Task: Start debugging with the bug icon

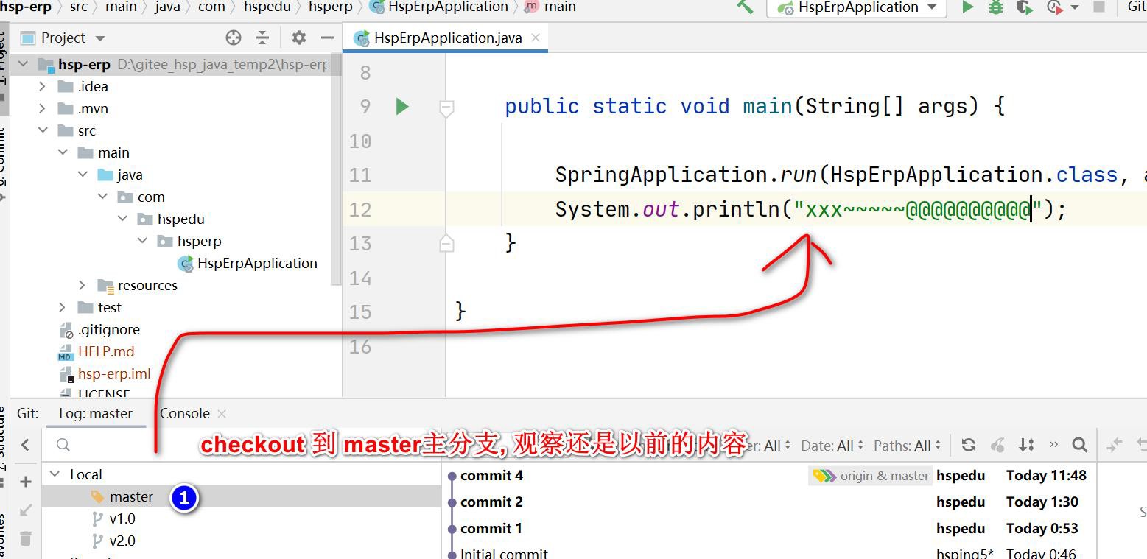Action: tap(996, 7)
